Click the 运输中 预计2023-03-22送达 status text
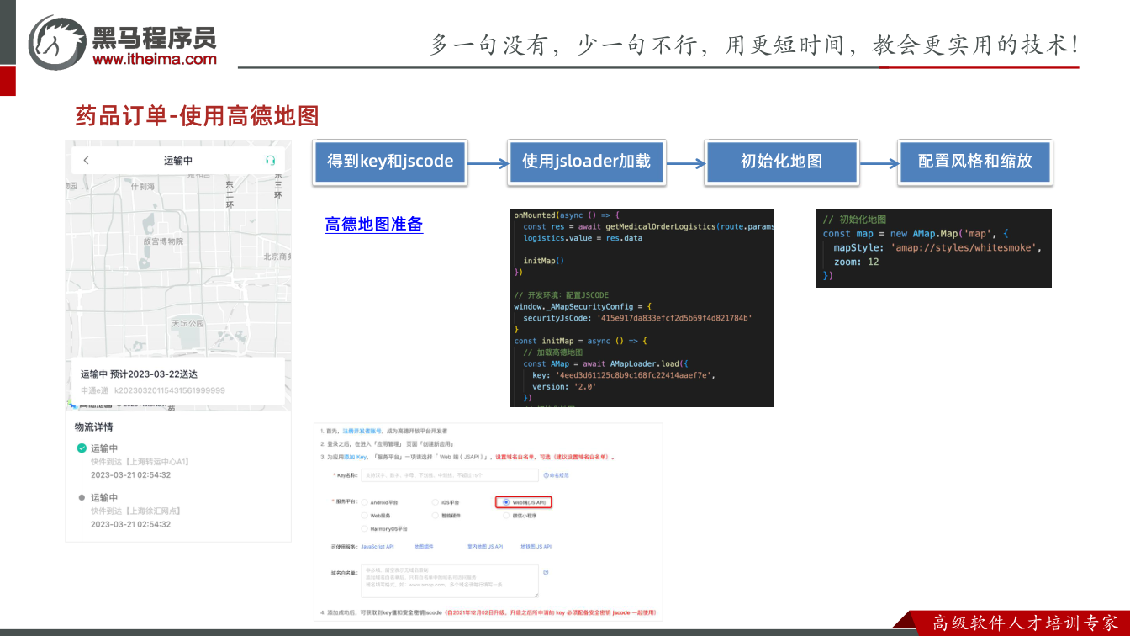1130x636 pixels. pos(140,374)
